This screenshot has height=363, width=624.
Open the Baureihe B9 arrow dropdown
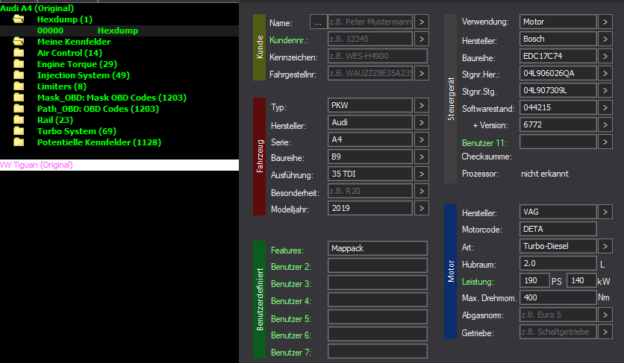click(422, 157)
